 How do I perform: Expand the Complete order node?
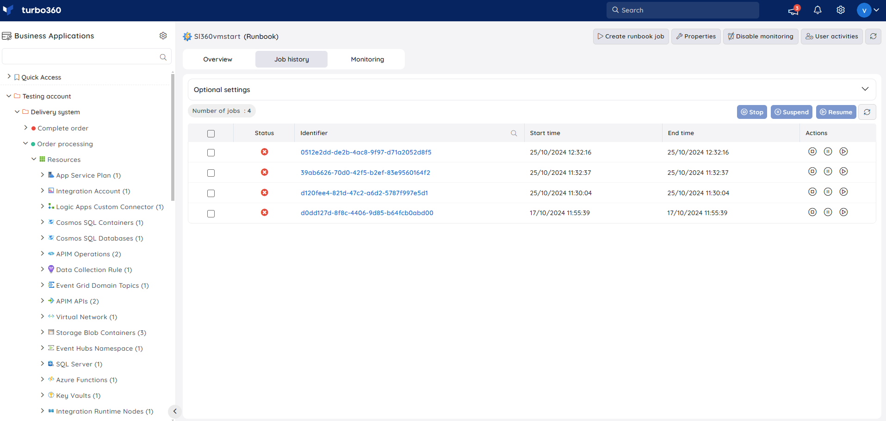coord(25,128)
